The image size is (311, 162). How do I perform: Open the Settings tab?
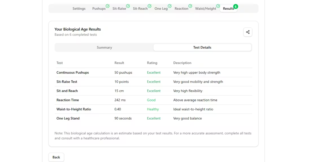(79, 8)
